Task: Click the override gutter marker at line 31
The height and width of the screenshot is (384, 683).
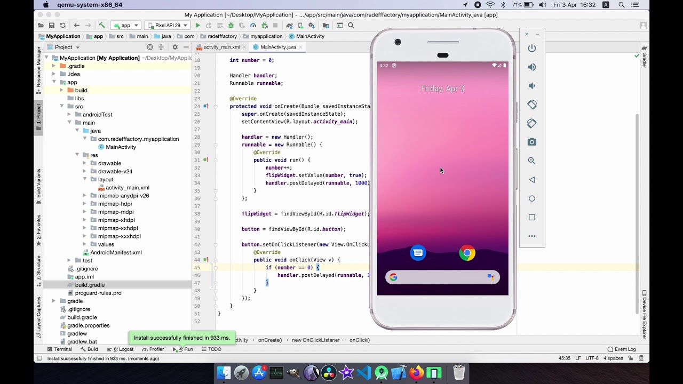Action: (205, 160)
